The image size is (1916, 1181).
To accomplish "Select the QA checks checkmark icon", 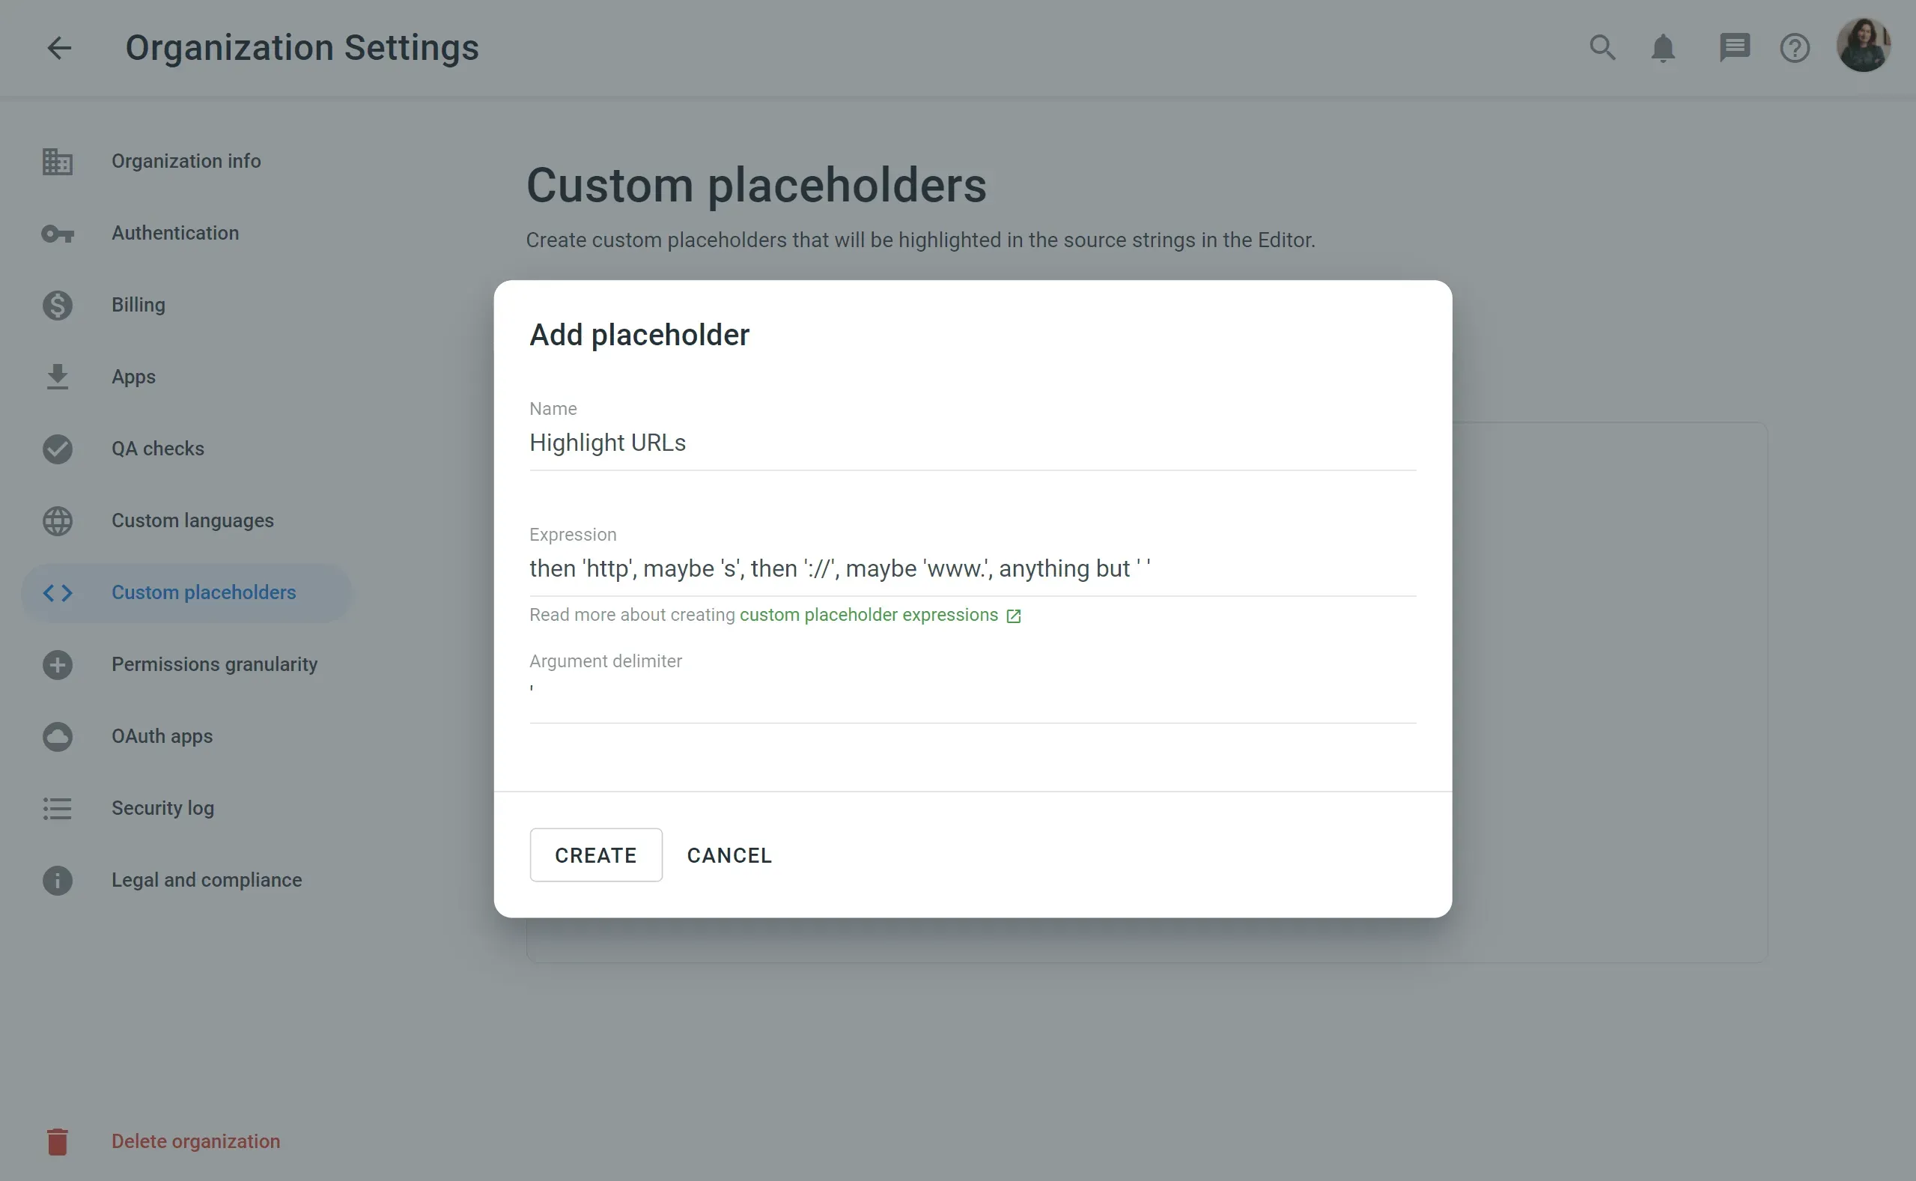I will 57,449.
